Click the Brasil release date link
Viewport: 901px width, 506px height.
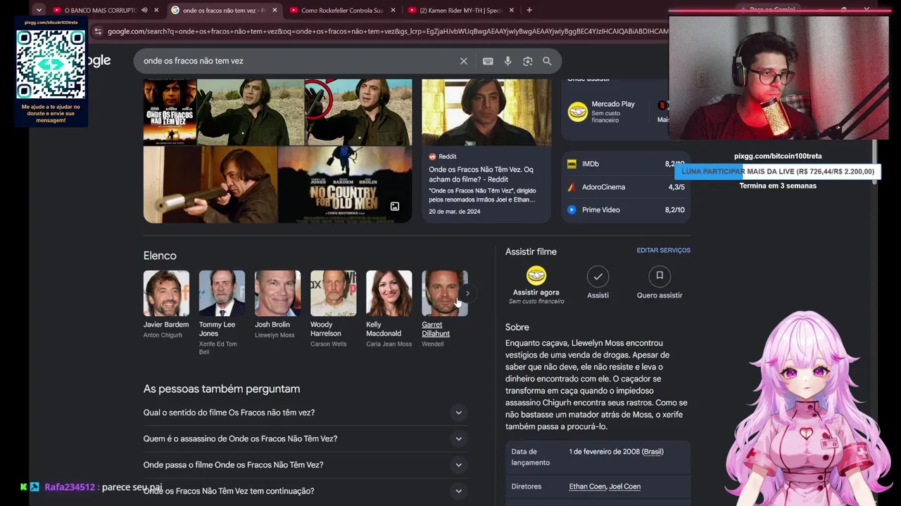tap(653, 452)
